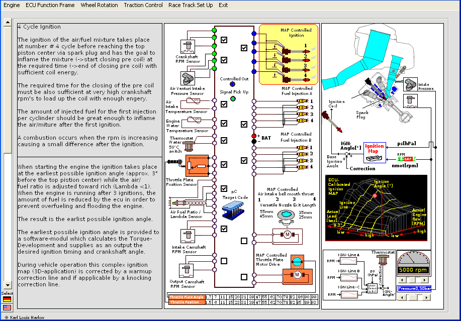
Task: Click the Thermostat Water 50°C switch icon
Action: coord(189,146)
